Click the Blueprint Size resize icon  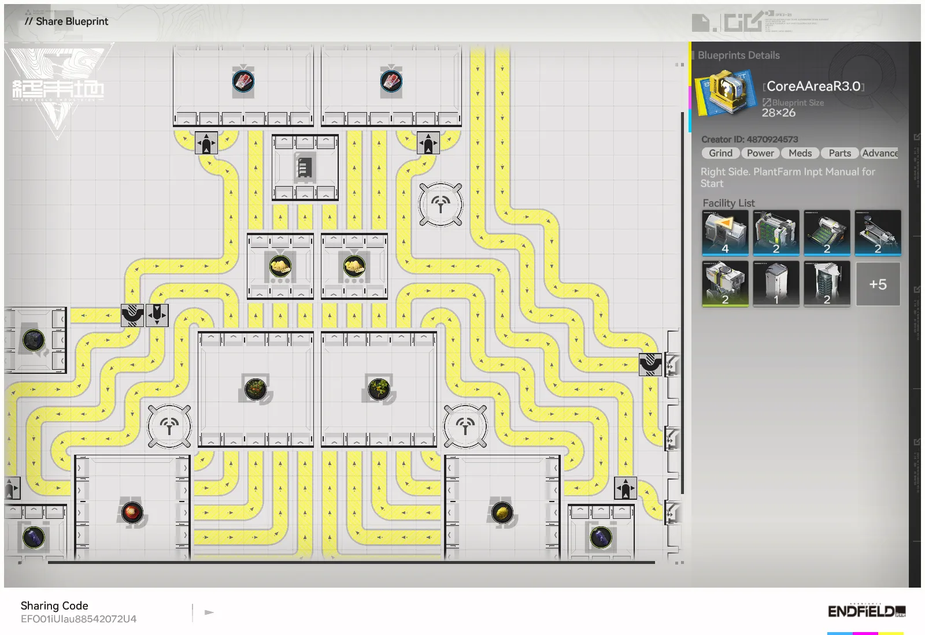coord(767,102)
